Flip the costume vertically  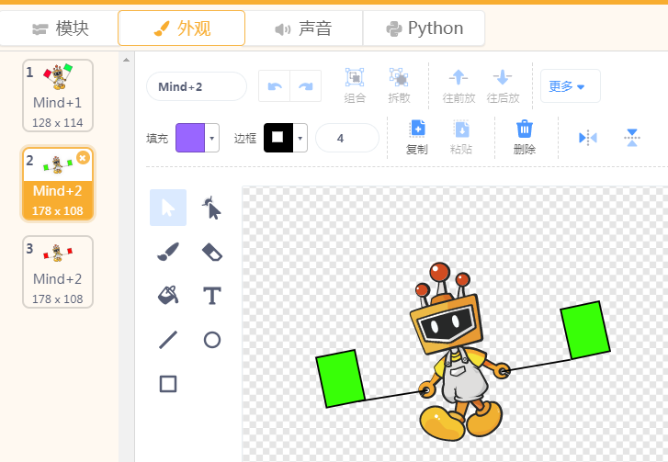pyautogui.click(x=632, y=138)
